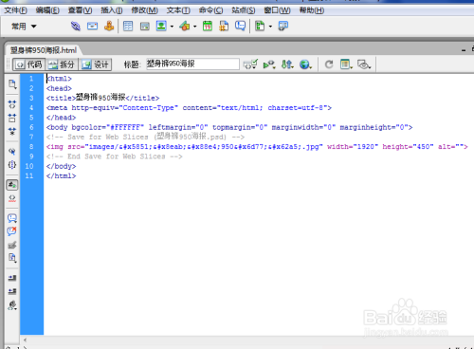Viewport: 474px width, 349px height.
Task: Open image icon dropdown arrow
Action: coord(172,27)
